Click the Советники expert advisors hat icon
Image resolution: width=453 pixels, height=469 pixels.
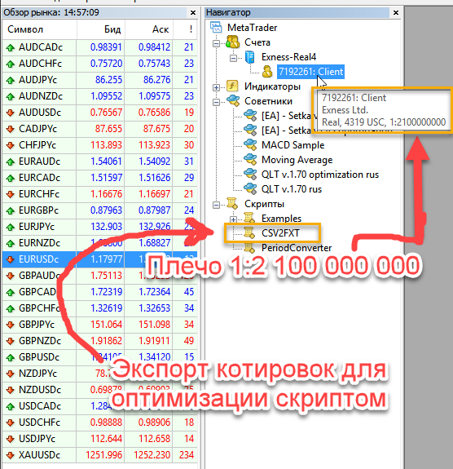coord(233,101)
